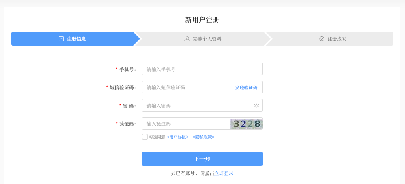405x184 pixels.
Task: Click the 手机号 field label
Action: [x=127, y=69]
